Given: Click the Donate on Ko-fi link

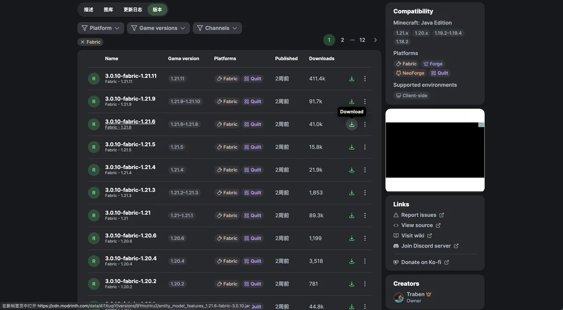Looking at the screenshot, I should (420, 262).
